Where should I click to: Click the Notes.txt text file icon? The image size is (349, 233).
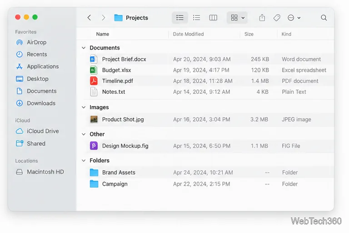(x=94, y=92)
